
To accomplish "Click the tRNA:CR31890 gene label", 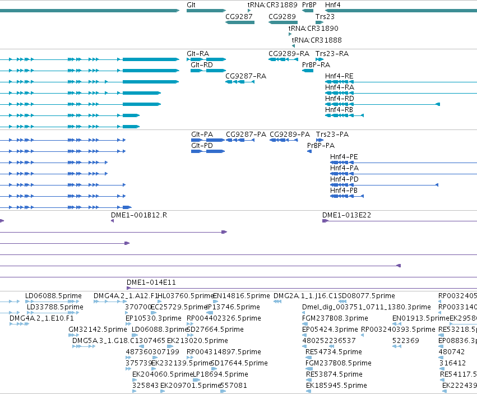I will (x=313, y=28).
